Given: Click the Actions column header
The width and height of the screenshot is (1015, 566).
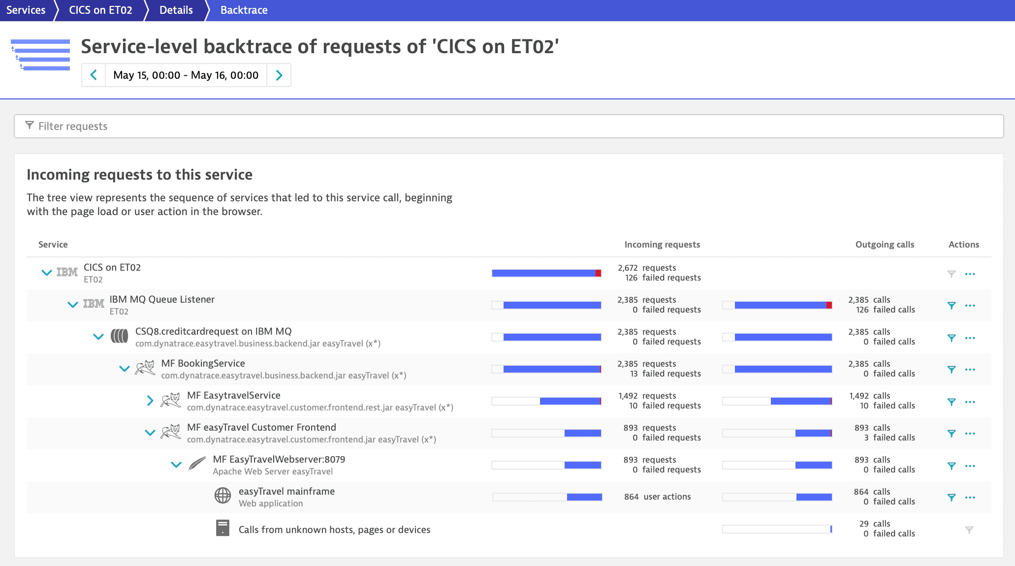Looking at the screenshot, I should click(963, 245).
